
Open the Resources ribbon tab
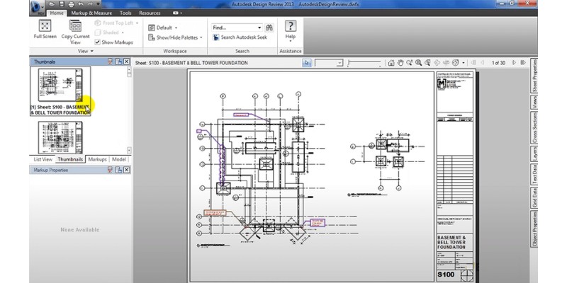click(150, 13)
